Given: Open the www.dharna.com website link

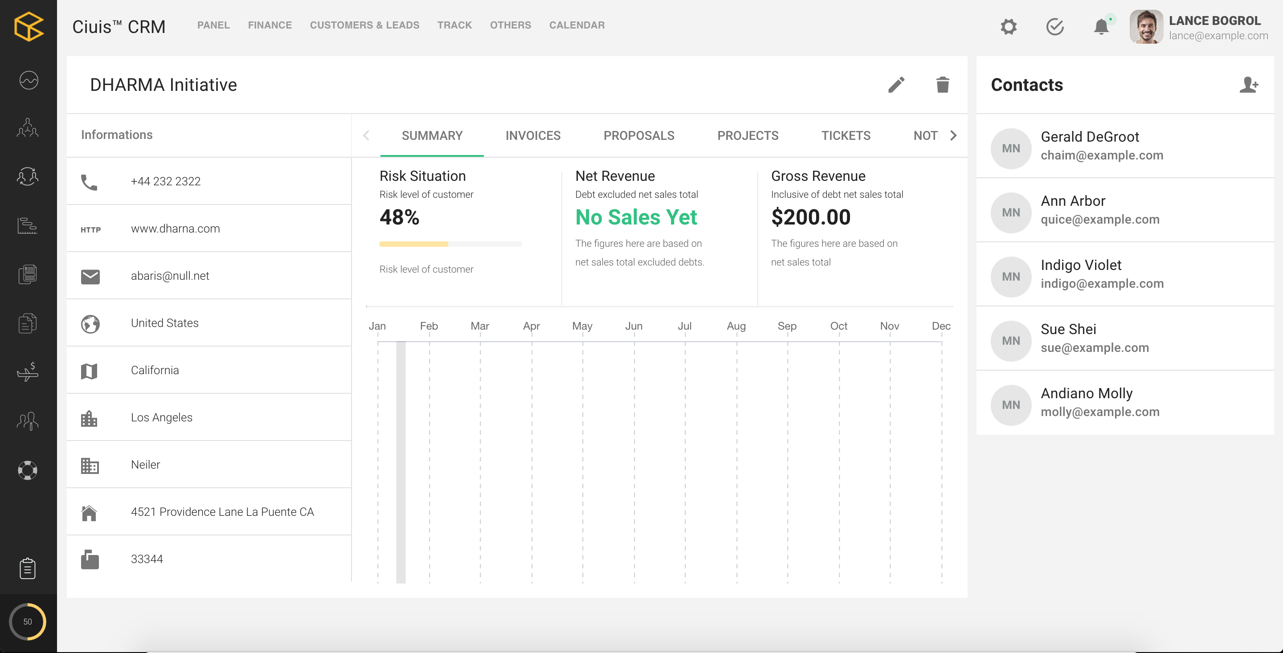Looking at the screenshot, I should 175,229.
